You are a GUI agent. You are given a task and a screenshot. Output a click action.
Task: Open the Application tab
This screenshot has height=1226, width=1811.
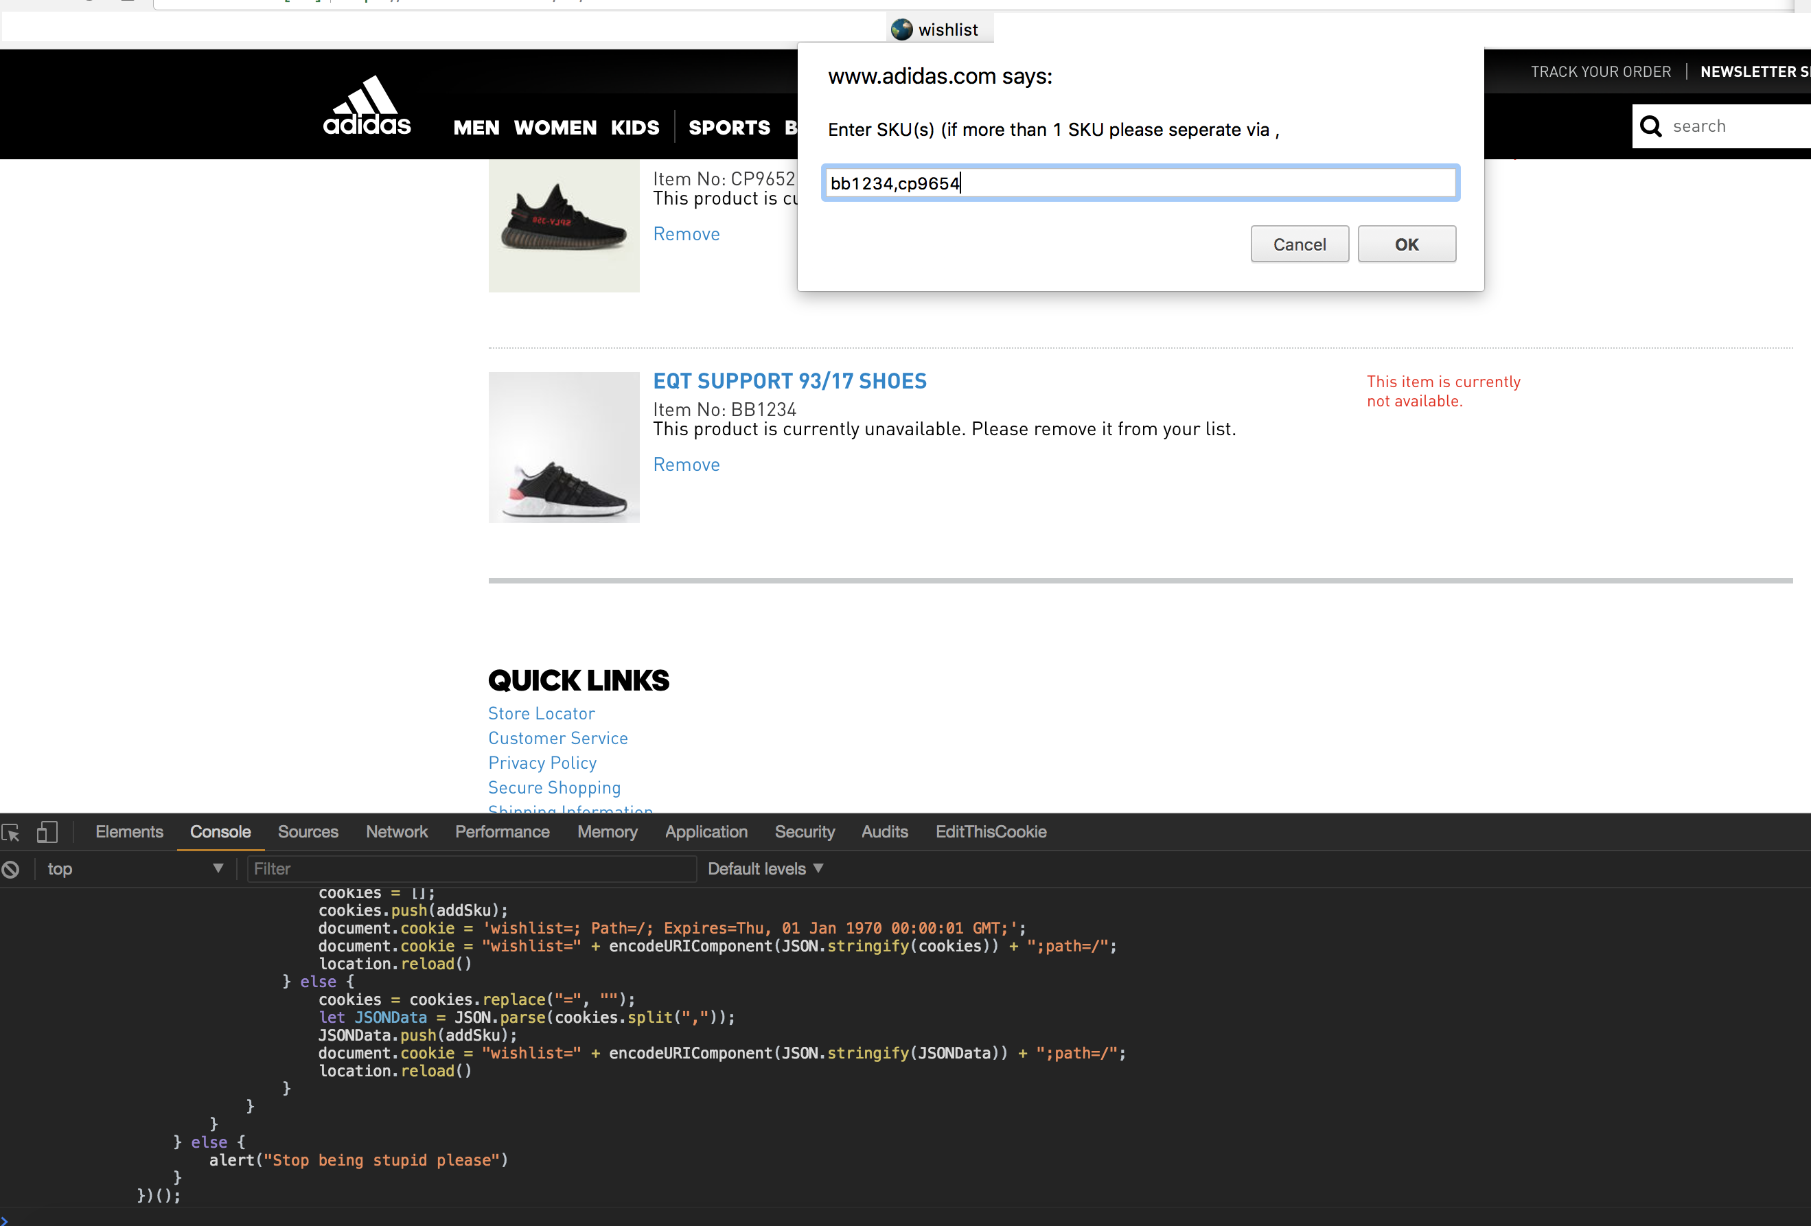pyautogui.click(x=706, y=831)
